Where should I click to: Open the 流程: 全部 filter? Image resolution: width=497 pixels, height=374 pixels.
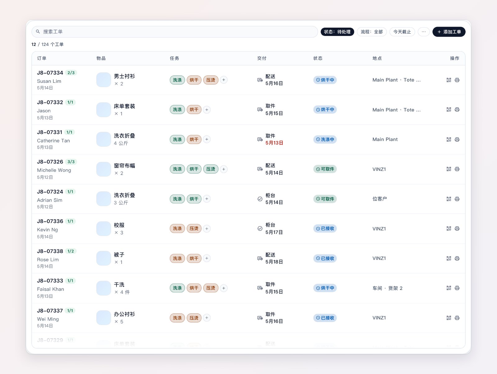[372, 32]
